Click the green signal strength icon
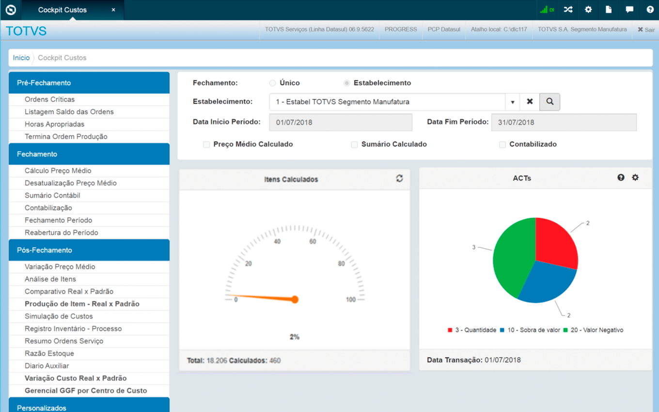This screenshot has width=659, height=412. [547, 10]
